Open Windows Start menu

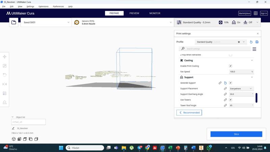pos(61,148)
